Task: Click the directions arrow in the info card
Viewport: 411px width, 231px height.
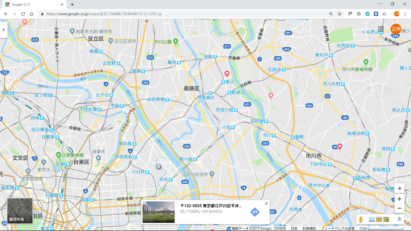Action: coord(255,212)
